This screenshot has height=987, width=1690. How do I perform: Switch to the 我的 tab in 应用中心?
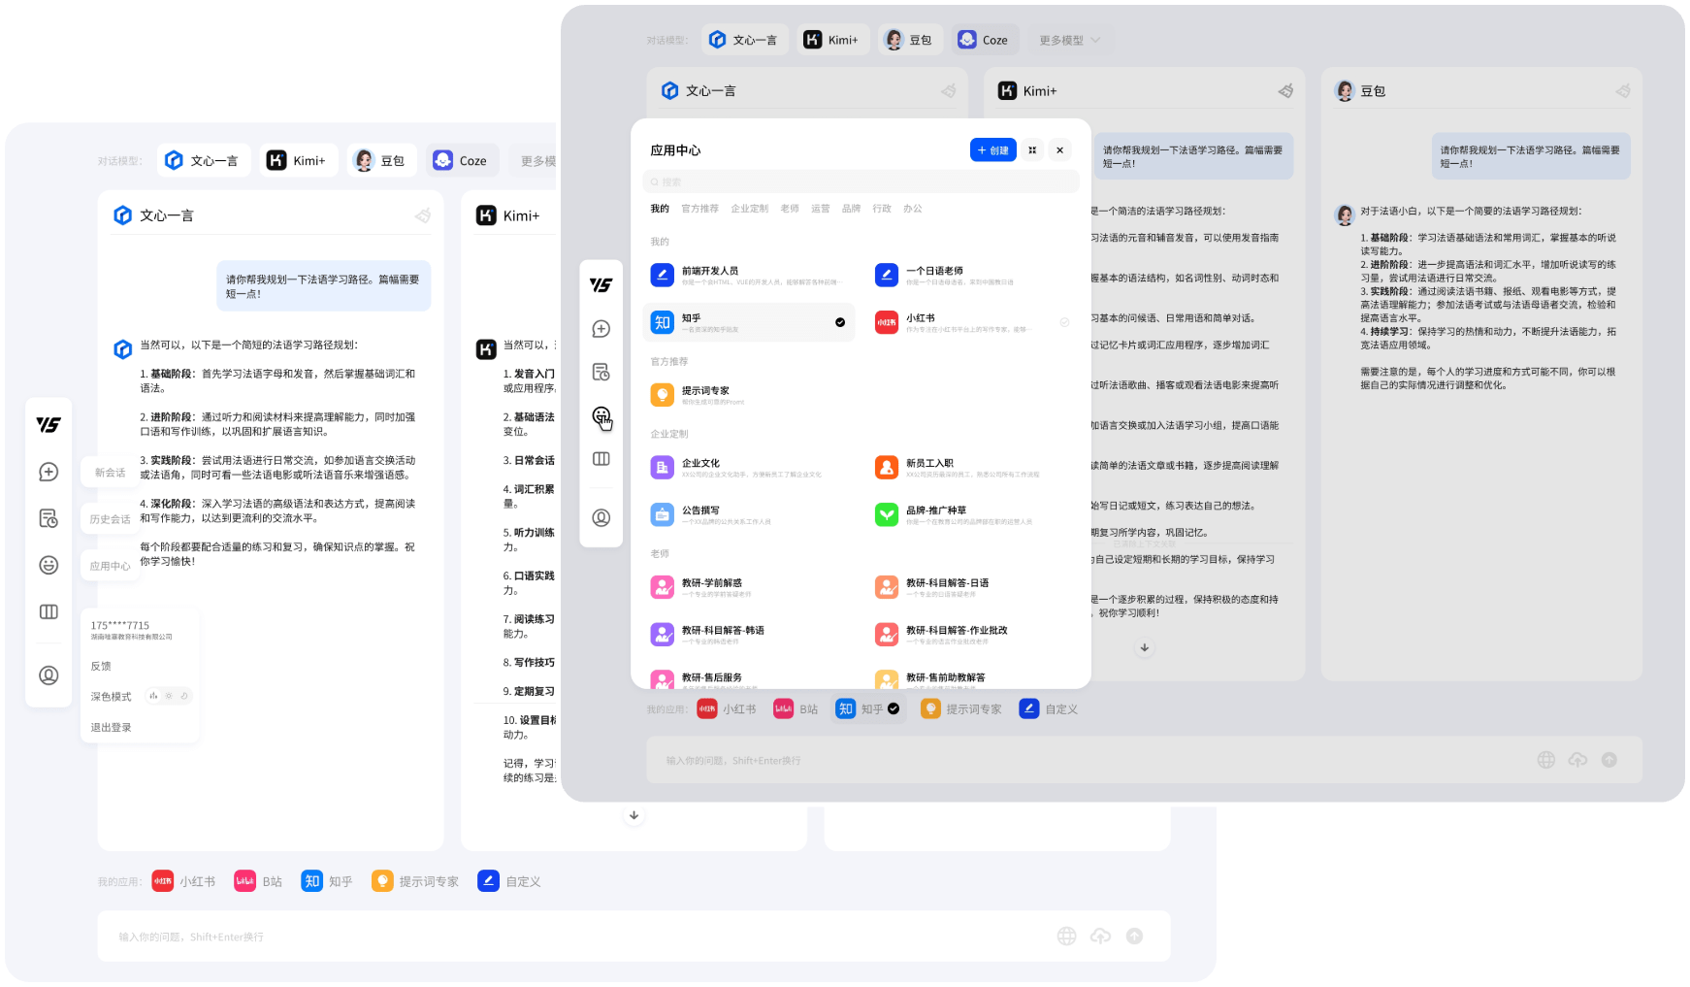(x=660, y=209)
